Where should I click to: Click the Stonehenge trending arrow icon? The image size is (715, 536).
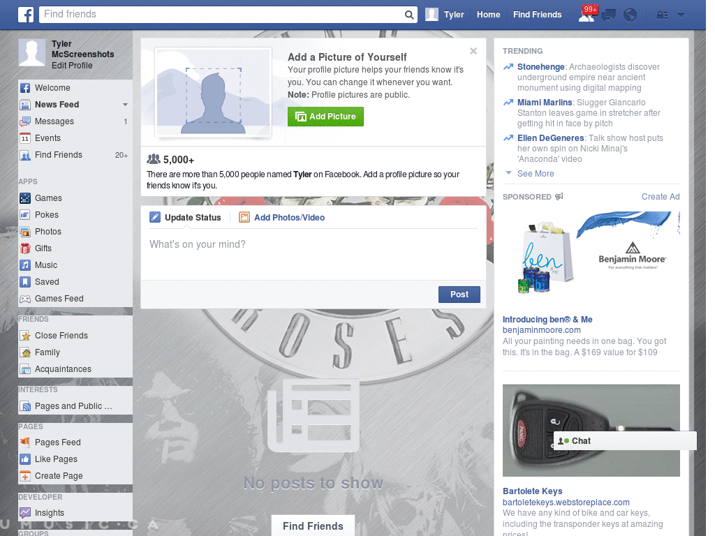508,67
